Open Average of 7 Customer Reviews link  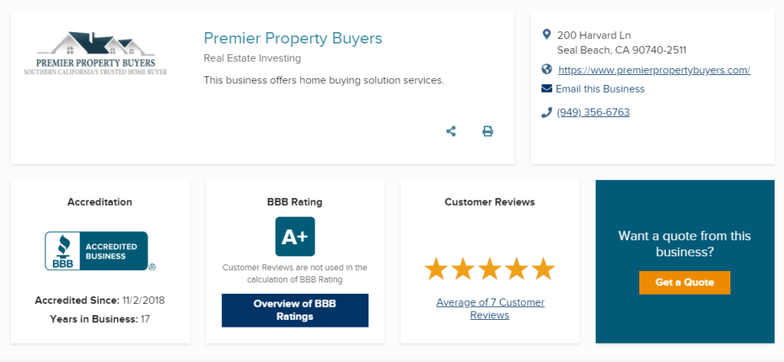pyautogui.click(x=490, y=308)
